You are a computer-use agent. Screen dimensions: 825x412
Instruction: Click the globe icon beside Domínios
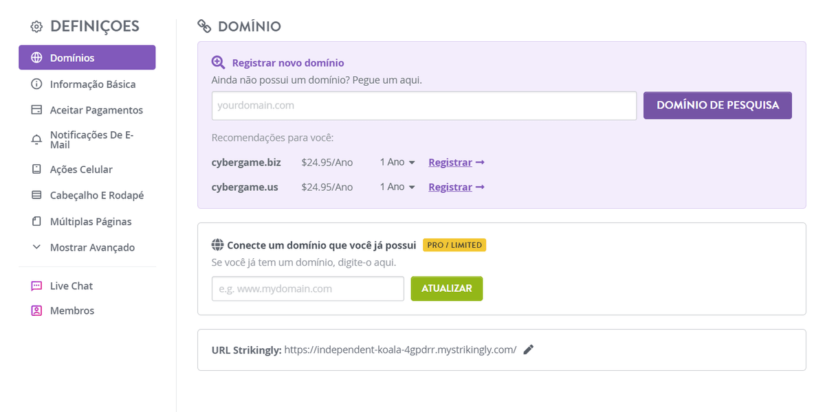[x=36, y=58]
